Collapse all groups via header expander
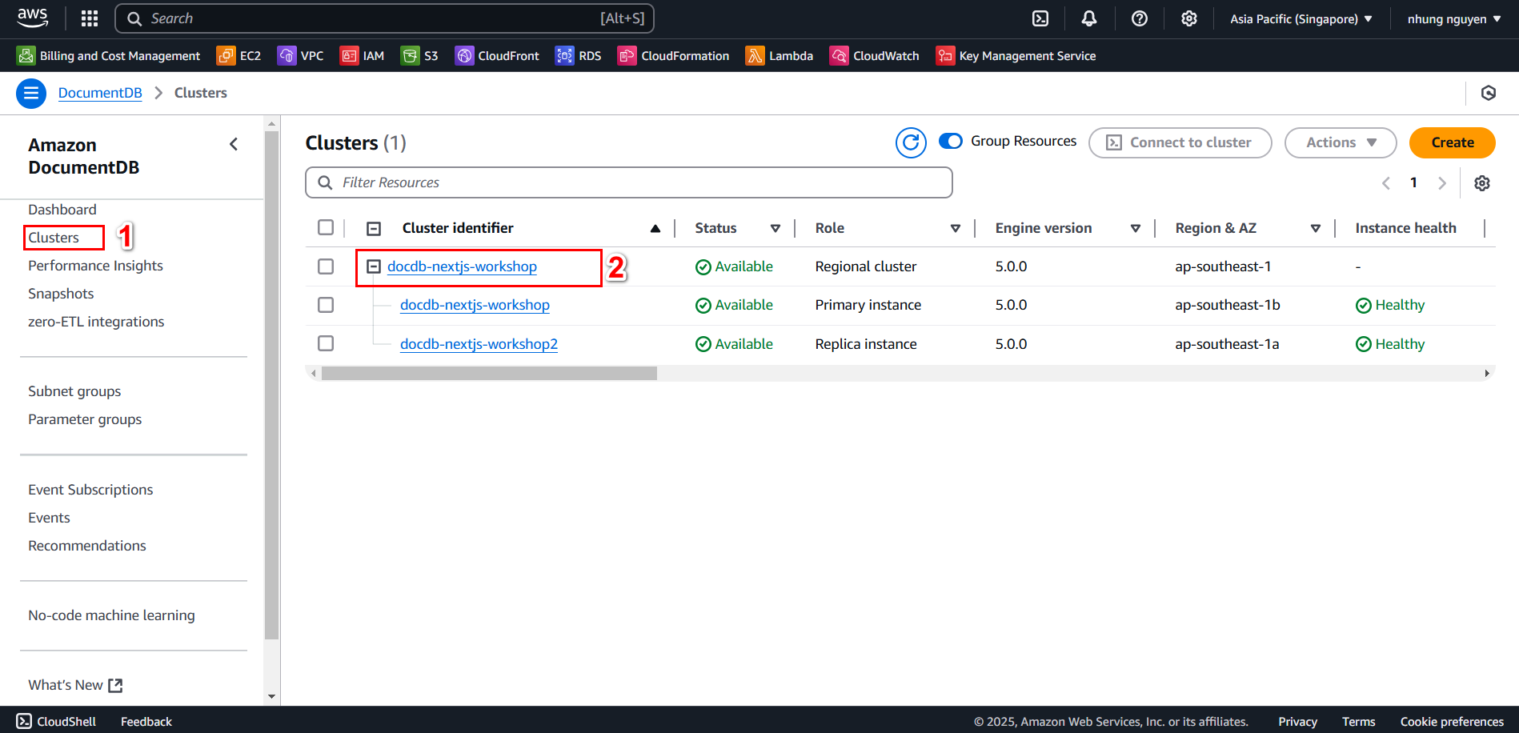Image resolution: width=1519 pixels, height=733 pixels. tap(374, 229)
